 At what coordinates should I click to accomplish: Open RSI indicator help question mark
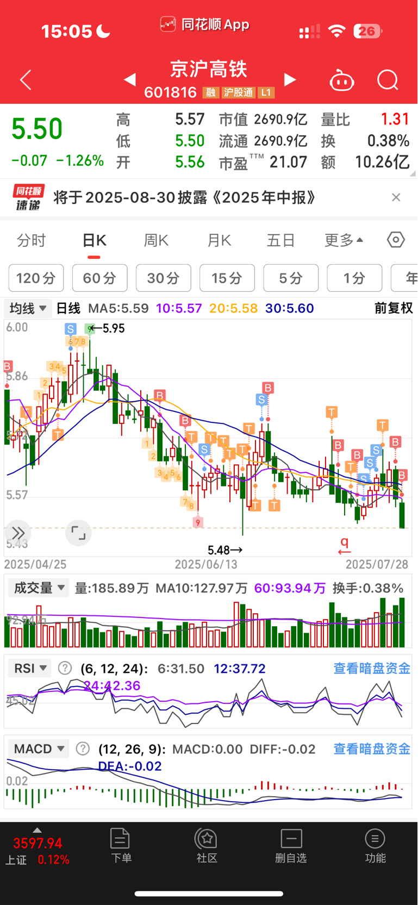(x=65, y=668)
